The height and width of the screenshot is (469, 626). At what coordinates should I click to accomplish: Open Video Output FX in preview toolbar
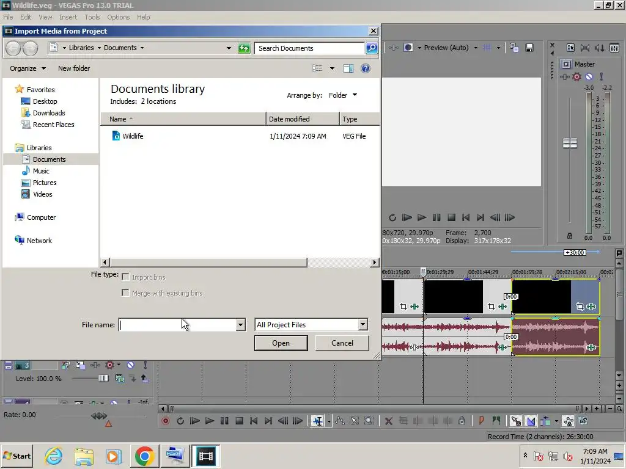coord(393,48)
